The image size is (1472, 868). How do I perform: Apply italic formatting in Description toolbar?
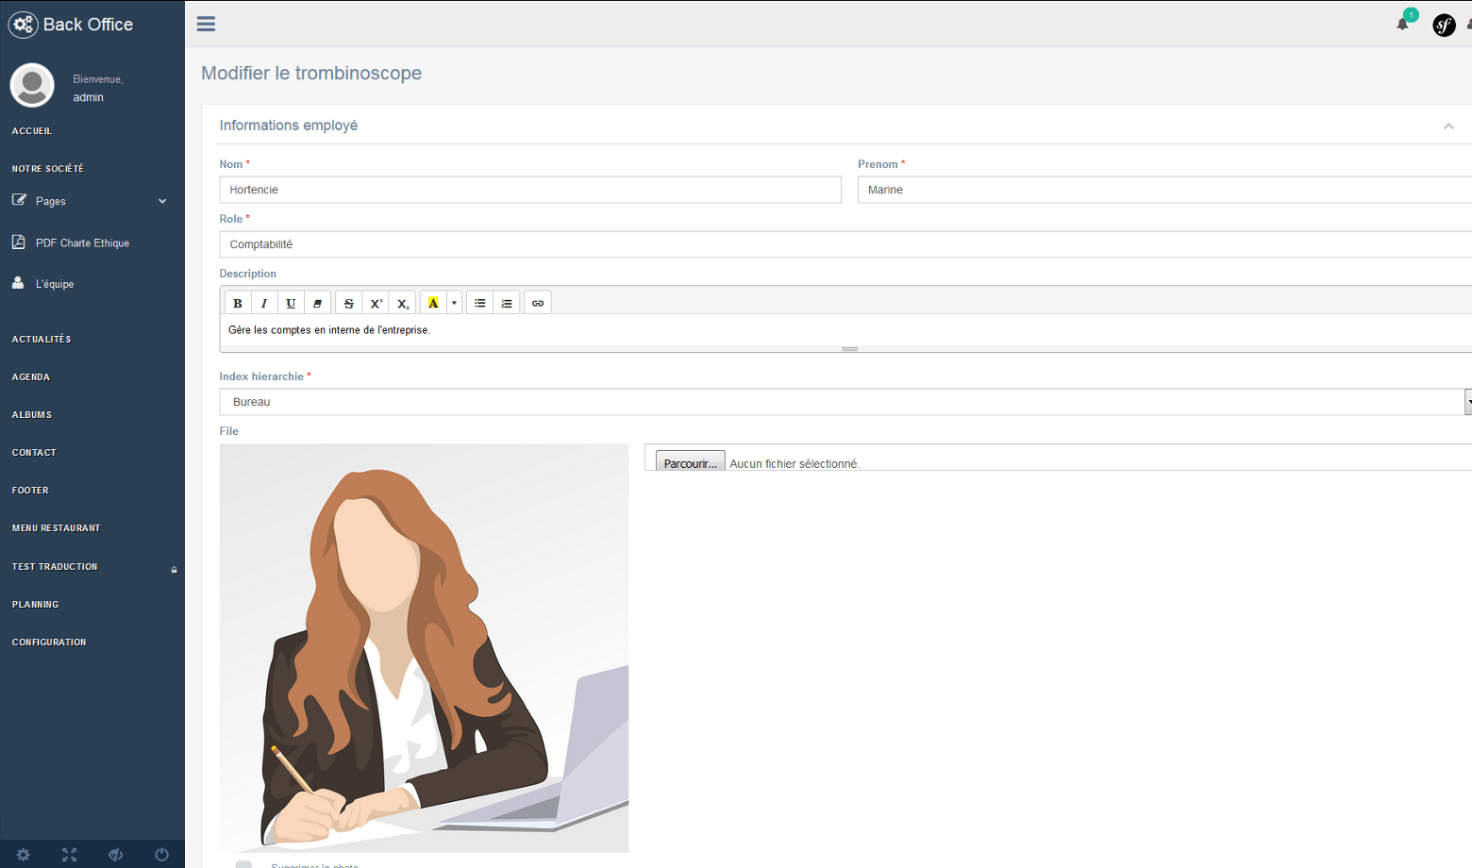coord(264,303)
